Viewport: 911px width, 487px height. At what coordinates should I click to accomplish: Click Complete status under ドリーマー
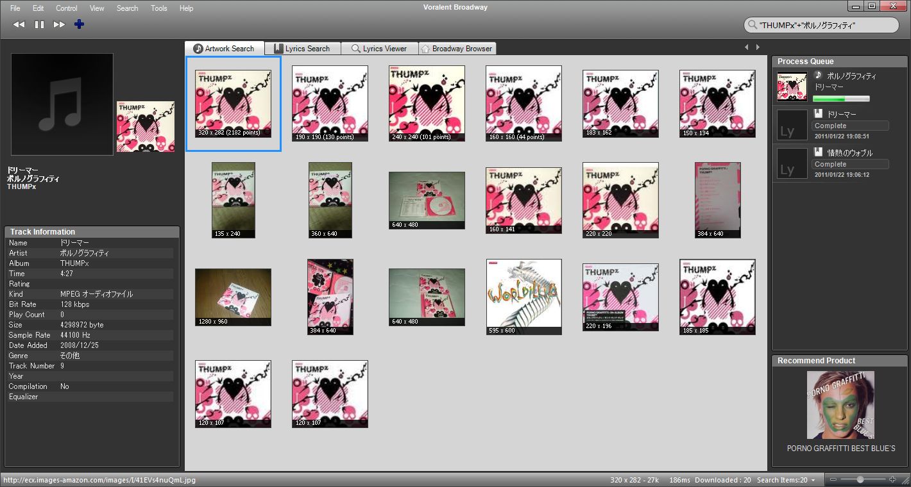tap(850, 126)
